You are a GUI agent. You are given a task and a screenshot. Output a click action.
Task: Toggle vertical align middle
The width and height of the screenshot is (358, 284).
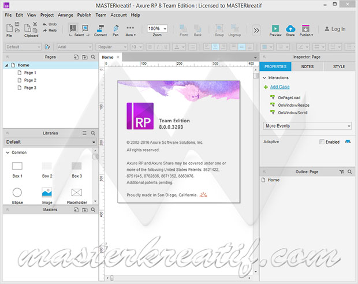point(241,47)
